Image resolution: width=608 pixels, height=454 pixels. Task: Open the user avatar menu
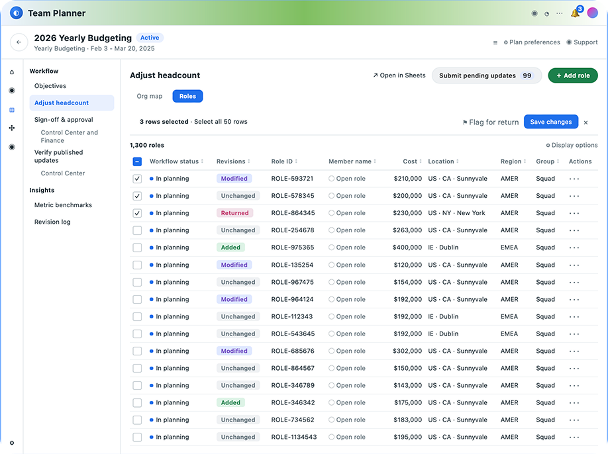pyautogui.click(x=593, y=13)
